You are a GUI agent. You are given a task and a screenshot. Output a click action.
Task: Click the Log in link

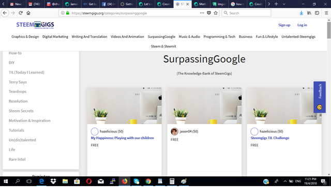tap(302, 25)
